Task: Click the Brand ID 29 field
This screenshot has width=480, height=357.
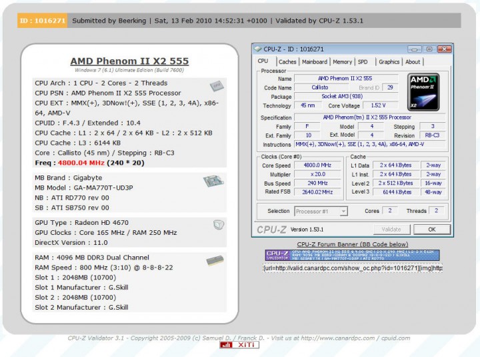Action: (x=390, y=87)
